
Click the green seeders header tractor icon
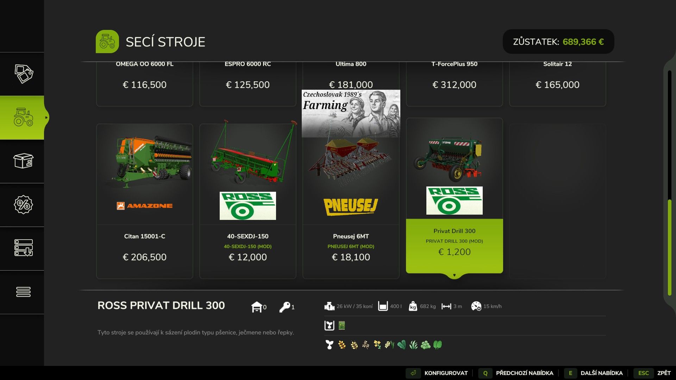pos(107,42)
